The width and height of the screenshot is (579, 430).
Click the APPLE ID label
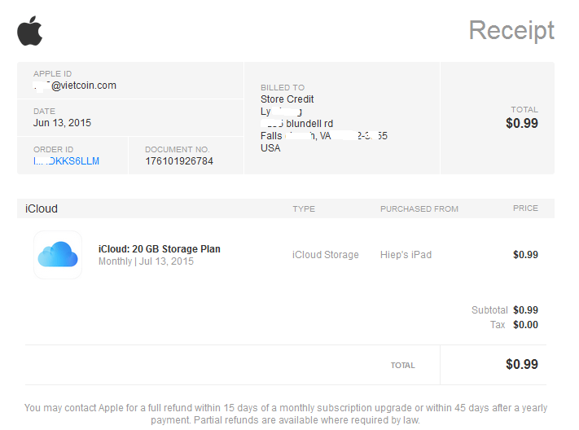click(x=52, y=73)
